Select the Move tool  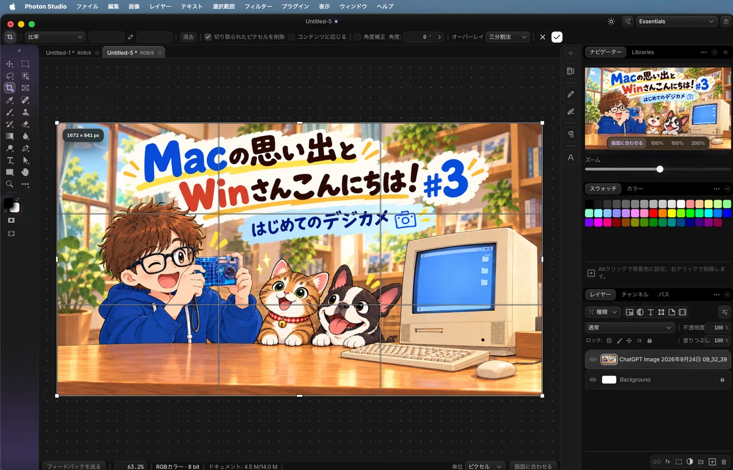[x=10, y=64]
